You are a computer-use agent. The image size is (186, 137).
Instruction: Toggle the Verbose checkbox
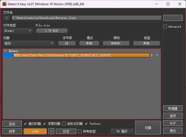pos(86,124)
